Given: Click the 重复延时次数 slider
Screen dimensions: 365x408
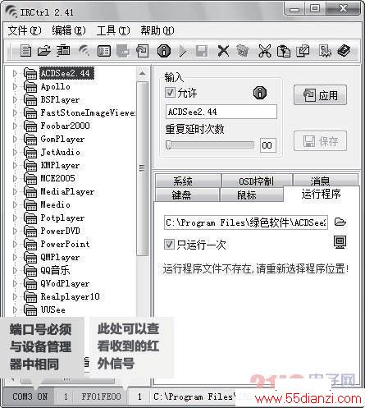Looking at the screenshot, I should (x=210, y=144).
